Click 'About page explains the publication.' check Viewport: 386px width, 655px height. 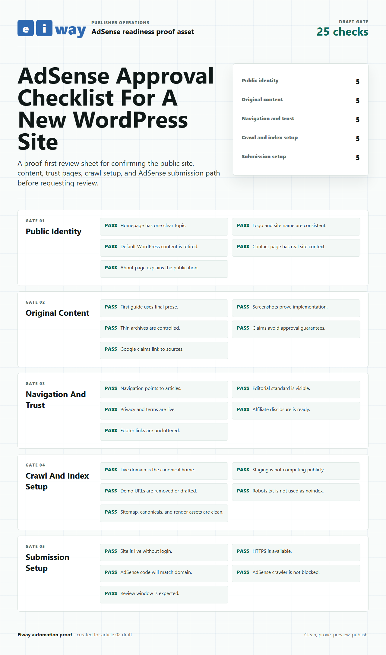point(164,269)
